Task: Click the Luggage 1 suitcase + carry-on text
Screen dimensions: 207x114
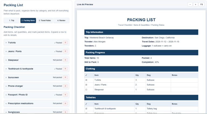Action: tap(157, 46)
